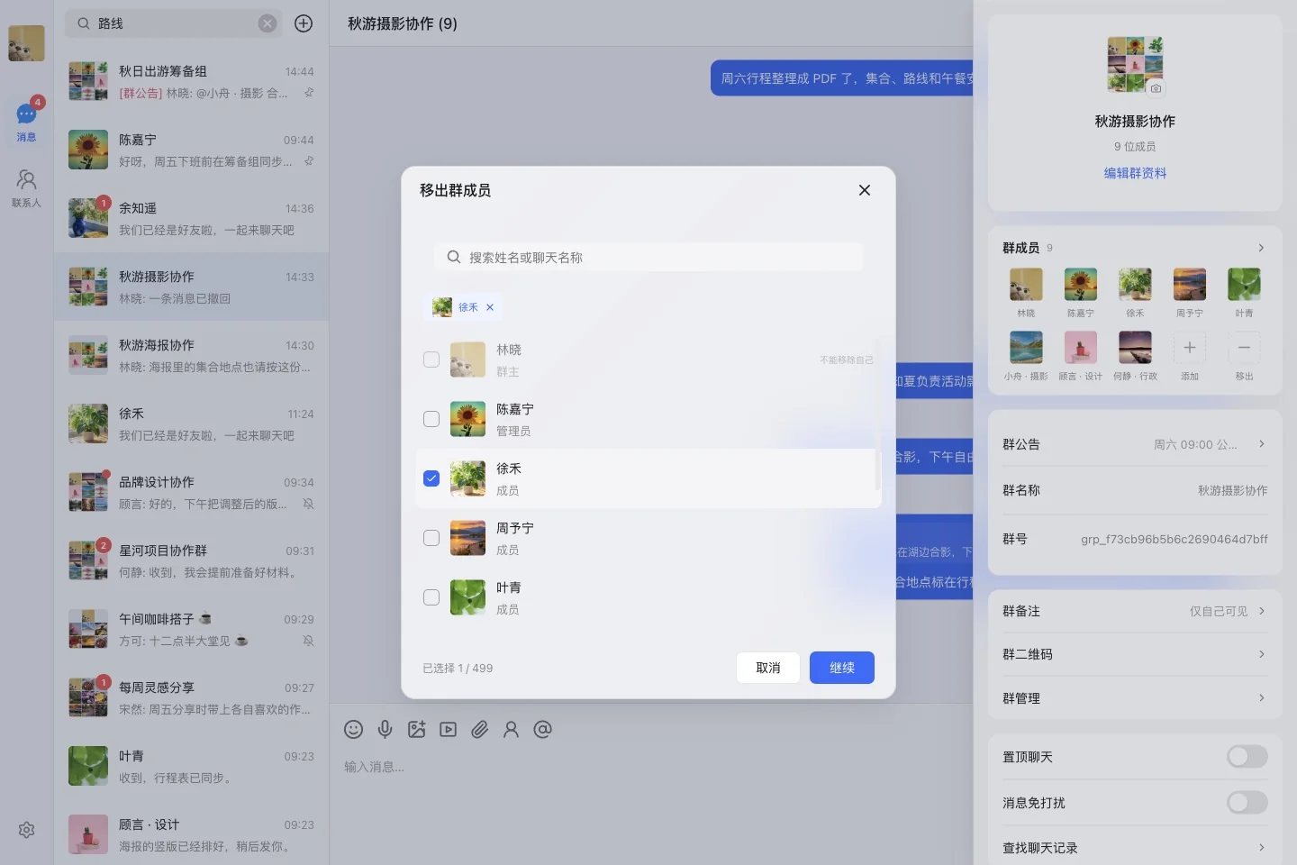The image size is (1297, 865).
Task: Attach a file with the paperclip icon
Action: click(x=479, y=730)
